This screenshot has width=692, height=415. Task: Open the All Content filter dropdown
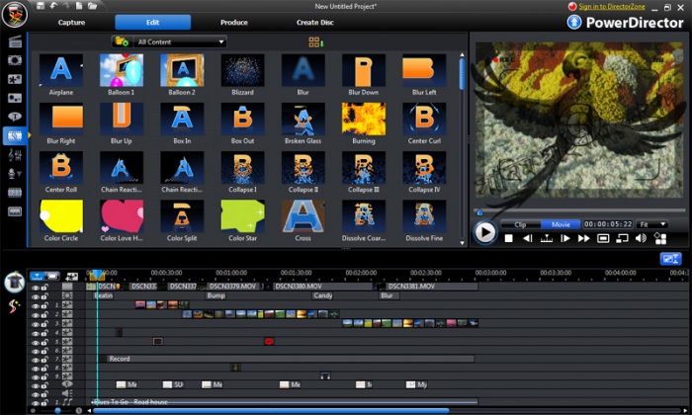(182, 42)
